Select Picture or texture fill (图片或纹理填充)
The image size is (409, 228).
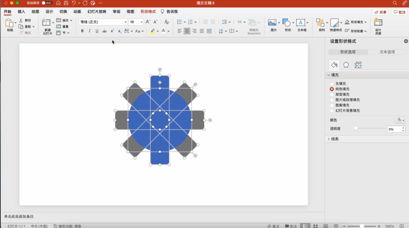[x=332, y=100]
